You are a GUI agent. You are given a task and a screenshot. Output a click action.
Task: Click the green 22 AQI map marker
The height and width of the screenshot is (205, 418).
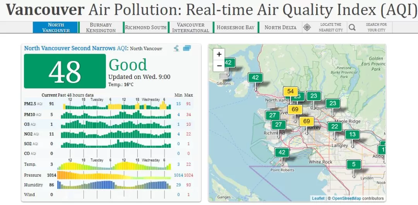[335, 127]
